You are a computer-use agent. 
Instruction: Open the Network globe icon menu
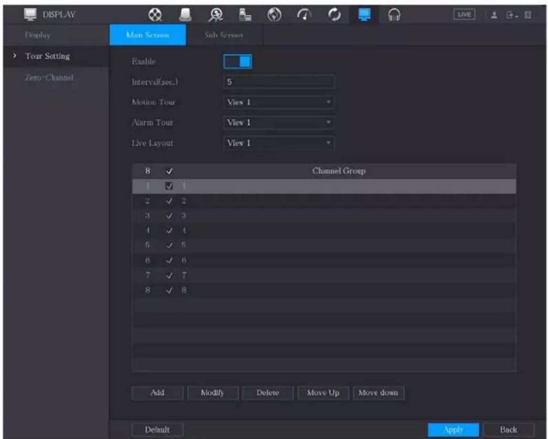(x=274, y=15)
